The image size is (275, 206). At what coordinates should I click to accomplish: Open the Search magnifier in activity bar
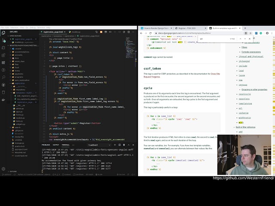[x=3, y=77]
